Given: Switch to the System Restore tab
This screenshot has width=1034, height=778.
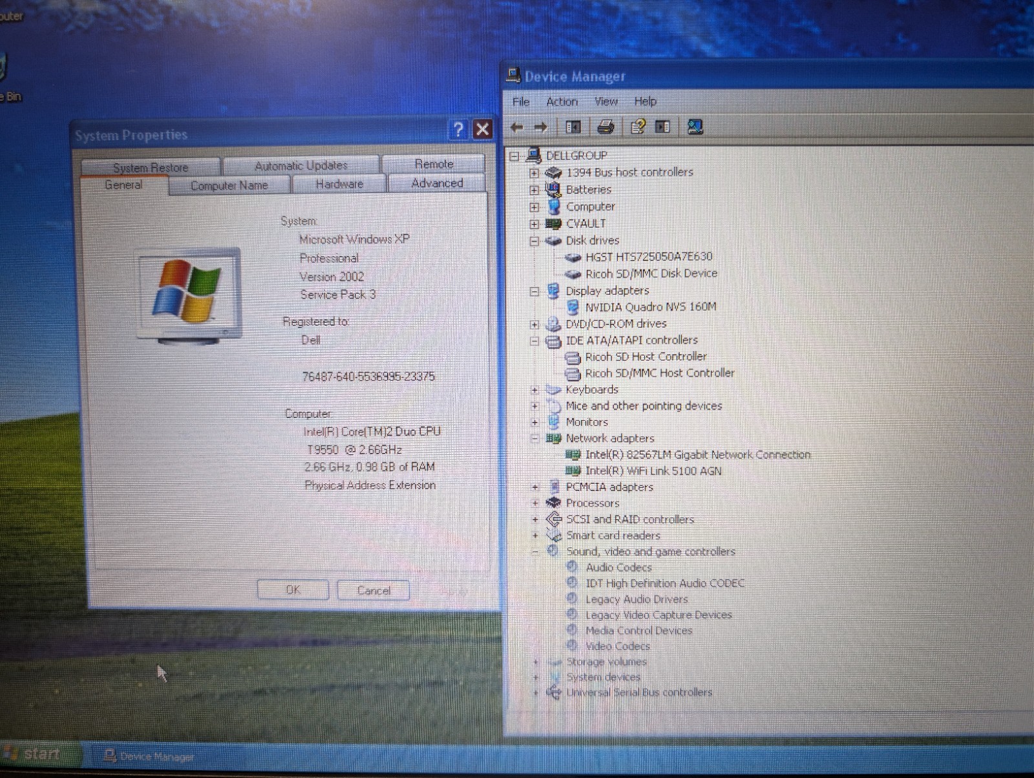Looking at the screenshot, I should [x=151, y=167].
